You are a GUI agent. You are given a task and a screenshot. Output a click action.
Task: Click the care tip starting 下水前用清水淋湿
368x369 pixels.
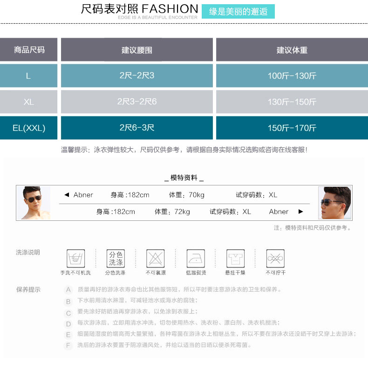[137, 301]
